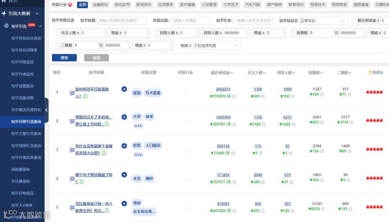Select the 金融财经 industry tab
This screenshot has height=222, width=389.
[100, 5]
